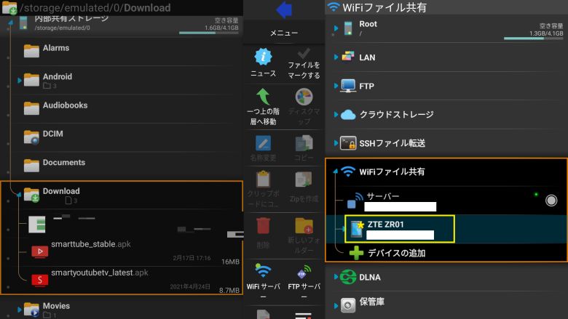Click the SSHファイル転送 label

click(x=393, y=143)
